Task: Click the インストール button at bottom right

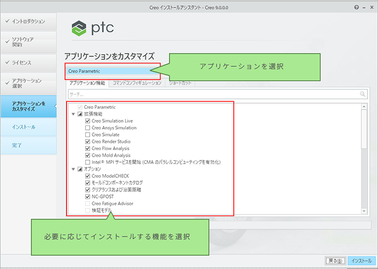Action: [x=361, y=261]
